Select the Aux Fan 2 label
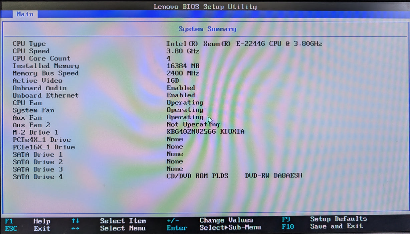 tap(31, 125)
